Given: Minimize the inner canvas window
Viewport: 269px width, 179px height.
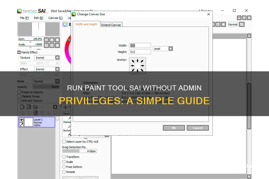Looking at the screenshot, I should click(x=239, y=18).
